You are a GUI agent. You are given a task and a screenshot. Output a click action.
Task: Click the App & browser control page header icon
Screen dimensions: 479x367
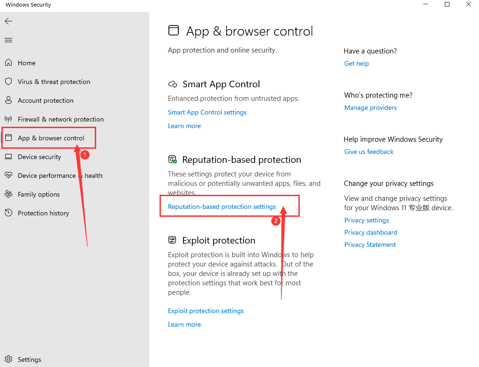click(174, 31)
